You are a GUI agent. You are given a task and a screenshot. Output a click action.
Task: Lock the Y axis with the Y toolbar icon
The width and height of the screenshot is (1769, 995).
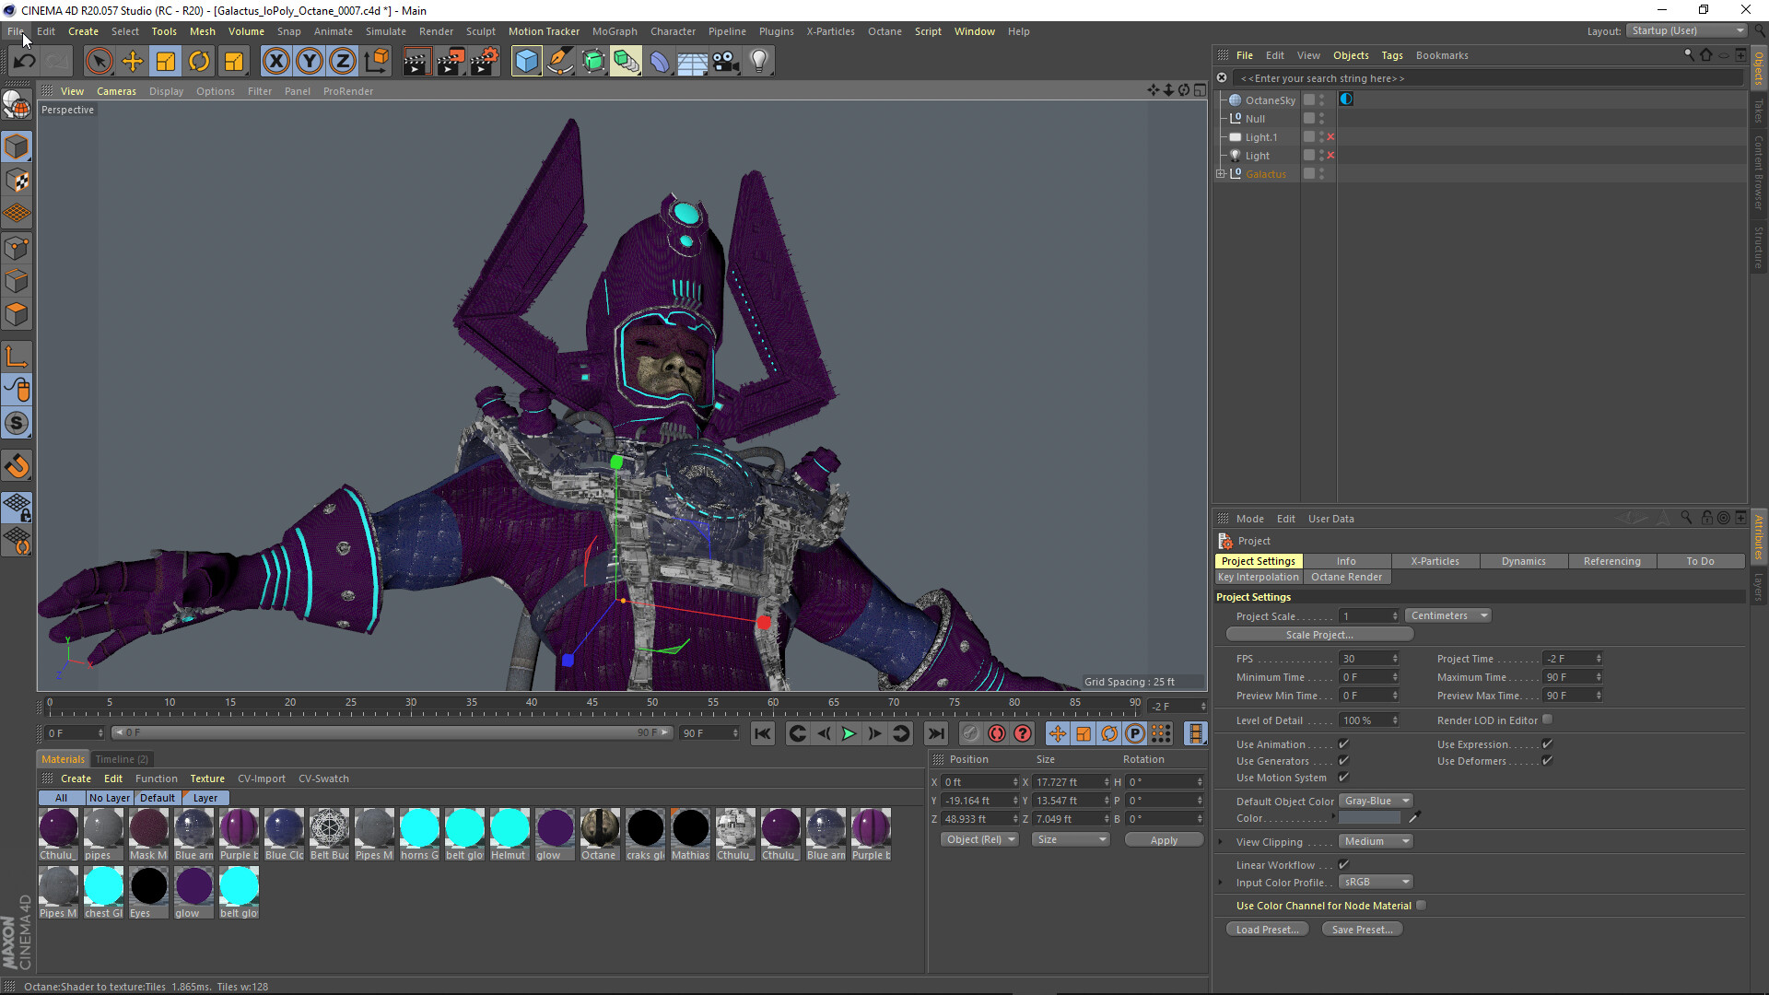(309, 61)
